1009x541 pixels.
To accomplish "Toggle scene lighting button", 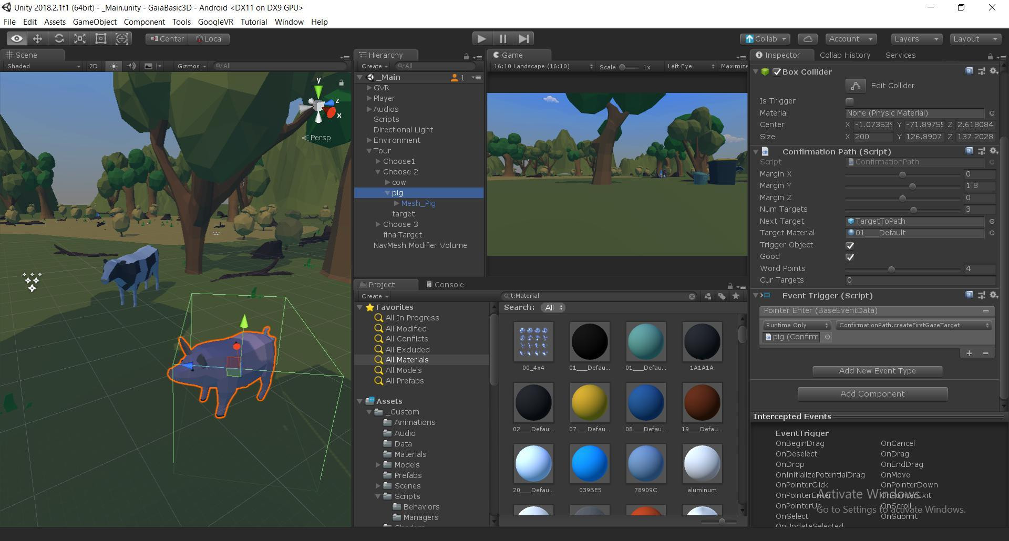I will pyautogui.click(x=113, y=66).
